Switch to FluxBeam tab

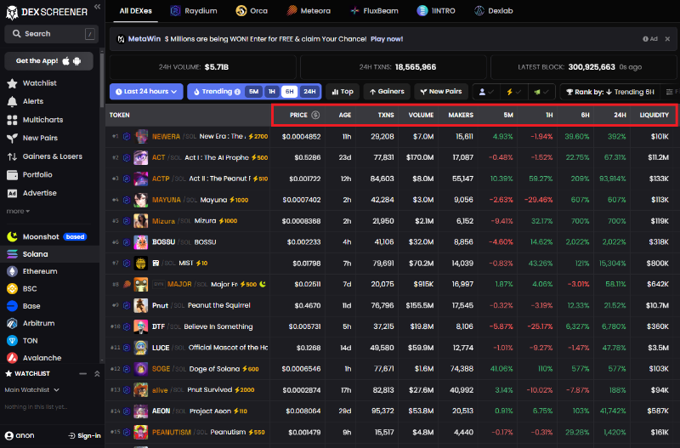pyautogui.click(x=374, y=11)
